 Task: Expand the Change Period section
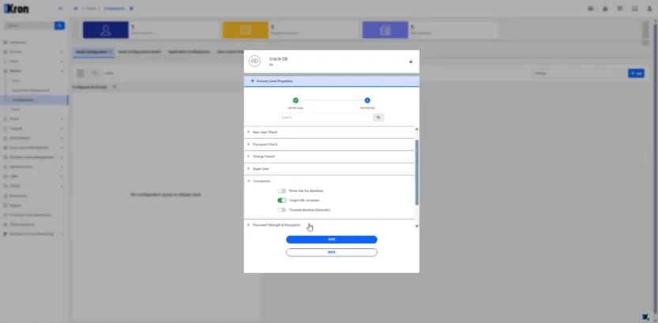[329, 156]
